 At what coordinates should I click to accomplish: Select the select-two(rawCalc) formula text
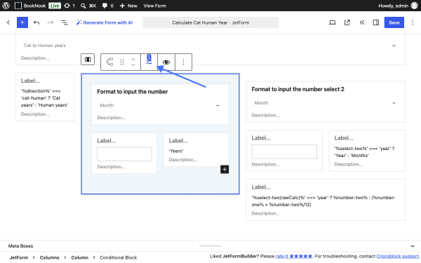click(323, 201)
